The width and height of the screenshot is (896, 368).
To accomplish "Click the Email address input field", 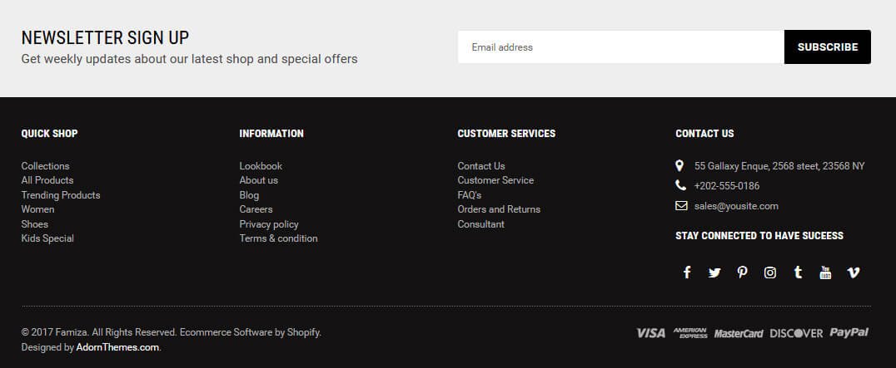I will (x=620, y=47).
